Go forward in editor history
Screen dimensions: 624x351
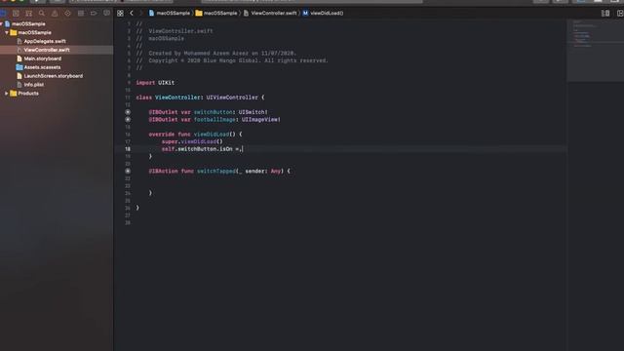(140, 13)
